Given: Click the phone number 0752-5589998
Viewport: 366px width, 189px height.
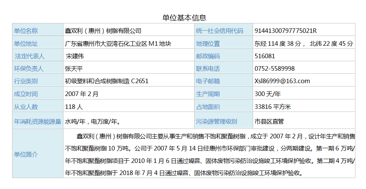Looking at the screenshot, I should tap(275, 69).
